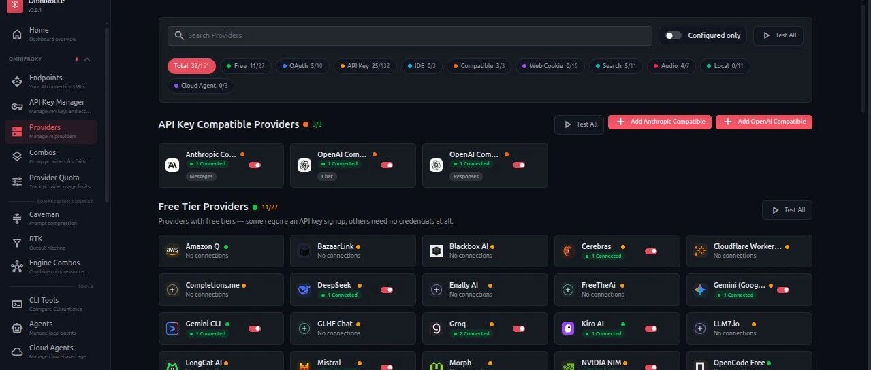Filter by Search 5/11 providers
This screenshot has height=370, width=871.
[x=616, y=66]
